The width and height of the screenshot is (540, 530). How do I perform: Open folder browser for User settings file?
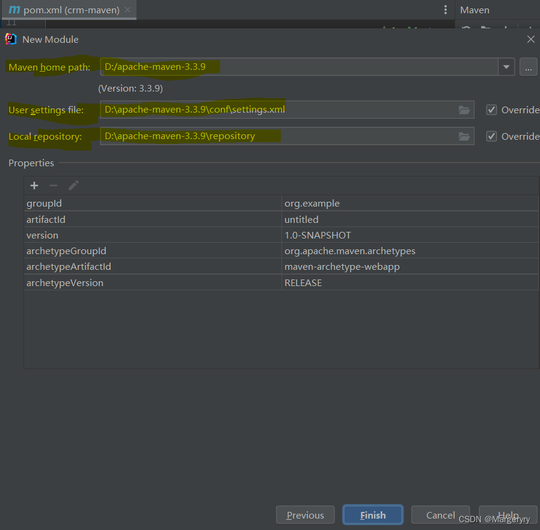point(464,110)
